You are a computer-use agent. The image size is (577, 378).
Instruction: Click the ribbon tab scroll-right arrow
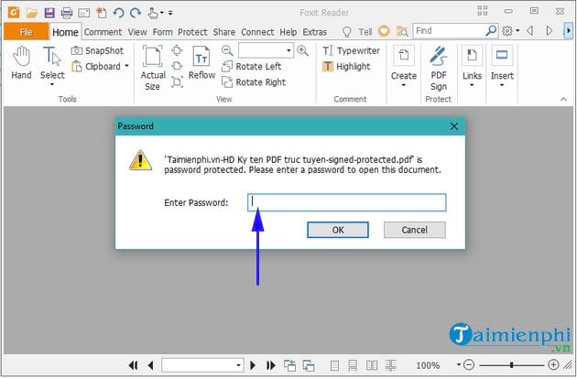(568, 31)
